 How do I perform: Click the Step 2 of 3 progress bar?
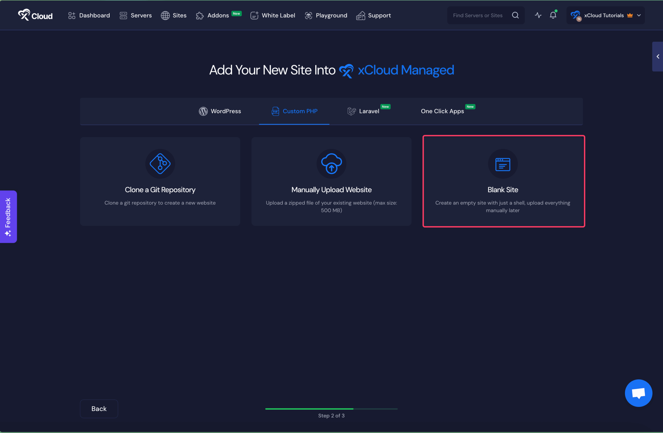pos(331,409)
